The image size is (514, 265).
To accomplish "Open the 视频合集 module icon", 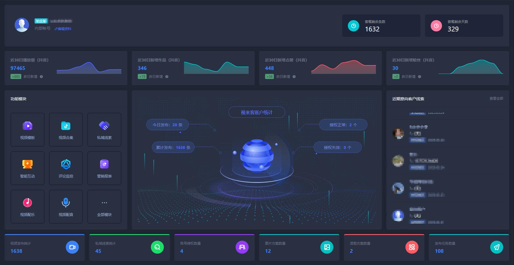I will click(x=66, y=126).
